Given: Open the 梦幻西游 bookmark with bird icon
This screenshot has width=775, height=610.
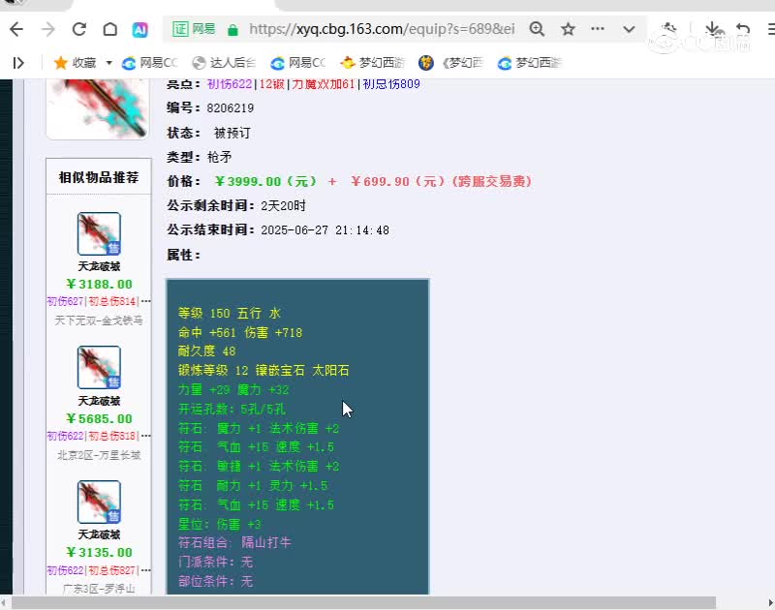Looking at the screenshot, I should 373,63.
